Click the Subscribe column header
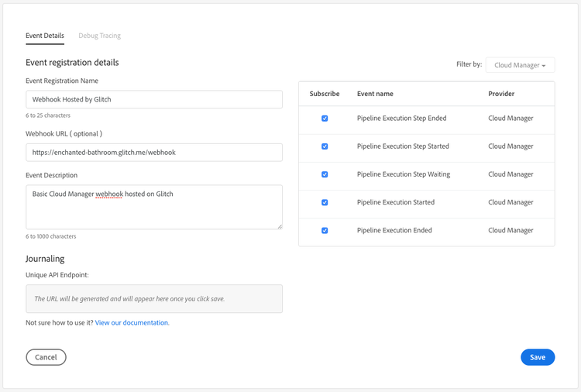Screen dimensions: 581x392 tap(325, 94)
